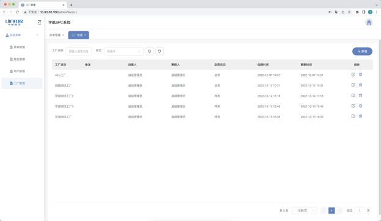Click the share page icon in address bar

tap(343, 12)
